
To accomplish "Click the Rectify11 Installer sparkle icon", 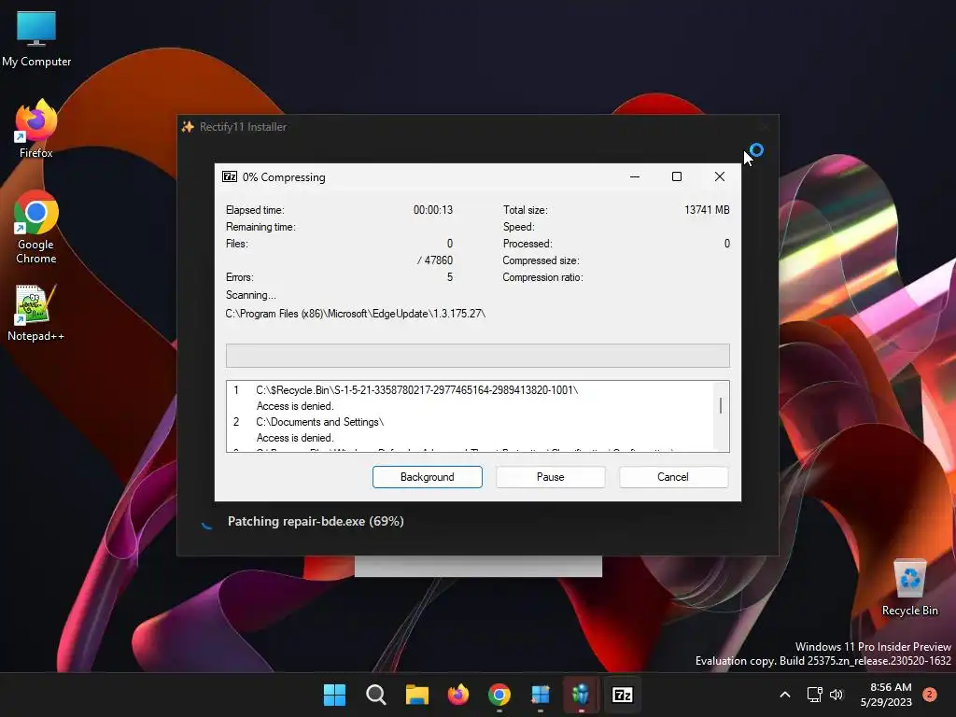I will 189,127.
